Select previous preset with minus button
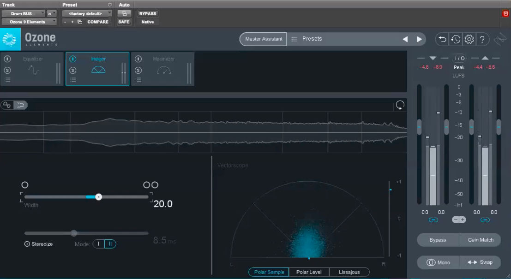 coord(65,22)
